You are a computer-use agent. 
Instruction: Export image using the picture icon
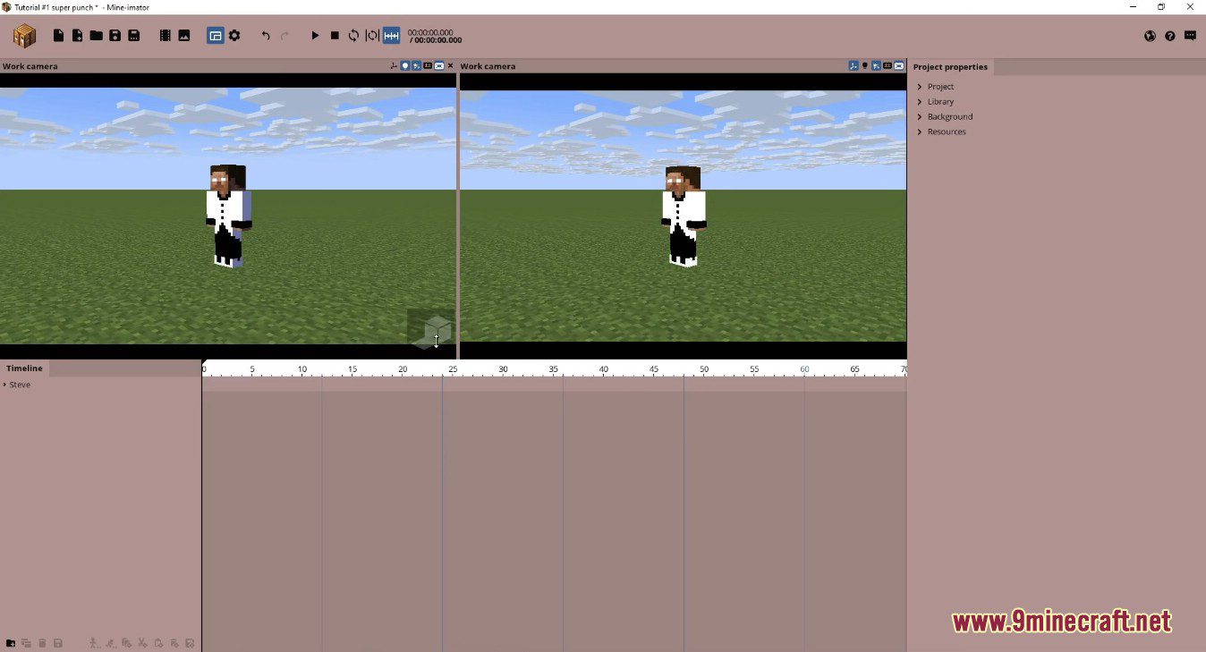pyautogui.click(x=183, y=36)
